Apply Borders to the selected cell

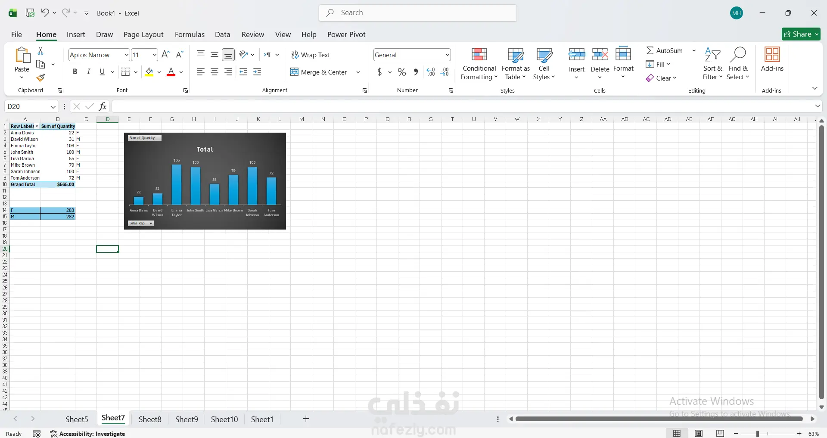125,72
